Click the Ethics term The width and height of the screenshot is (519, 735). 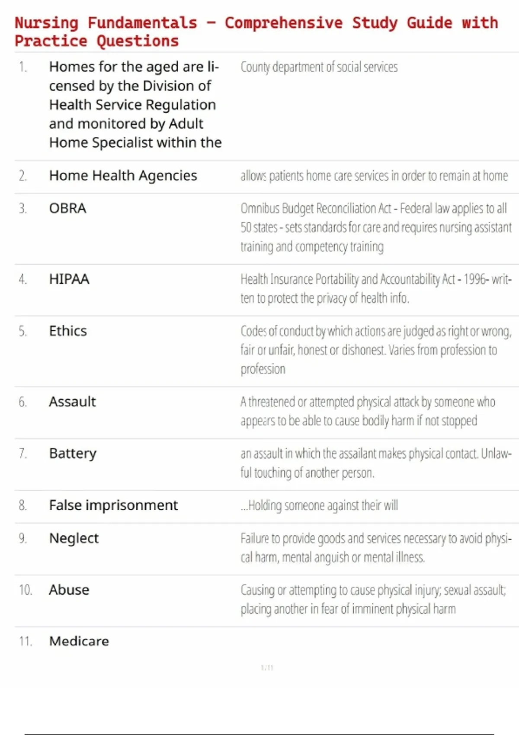point(68,331)
